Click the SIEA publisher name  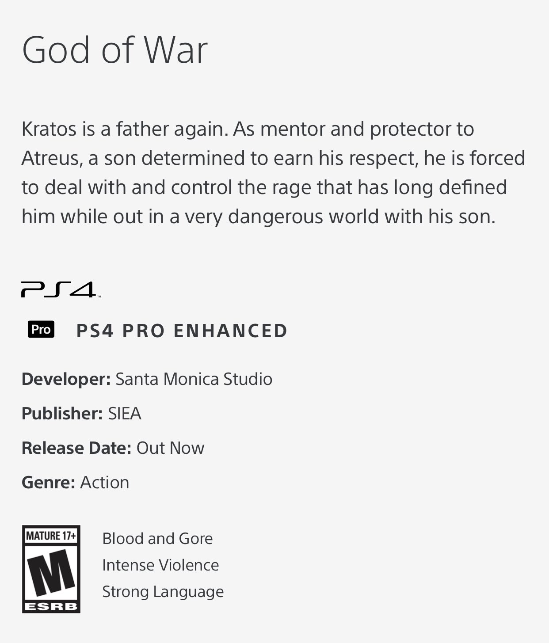[x=125, y=414]
